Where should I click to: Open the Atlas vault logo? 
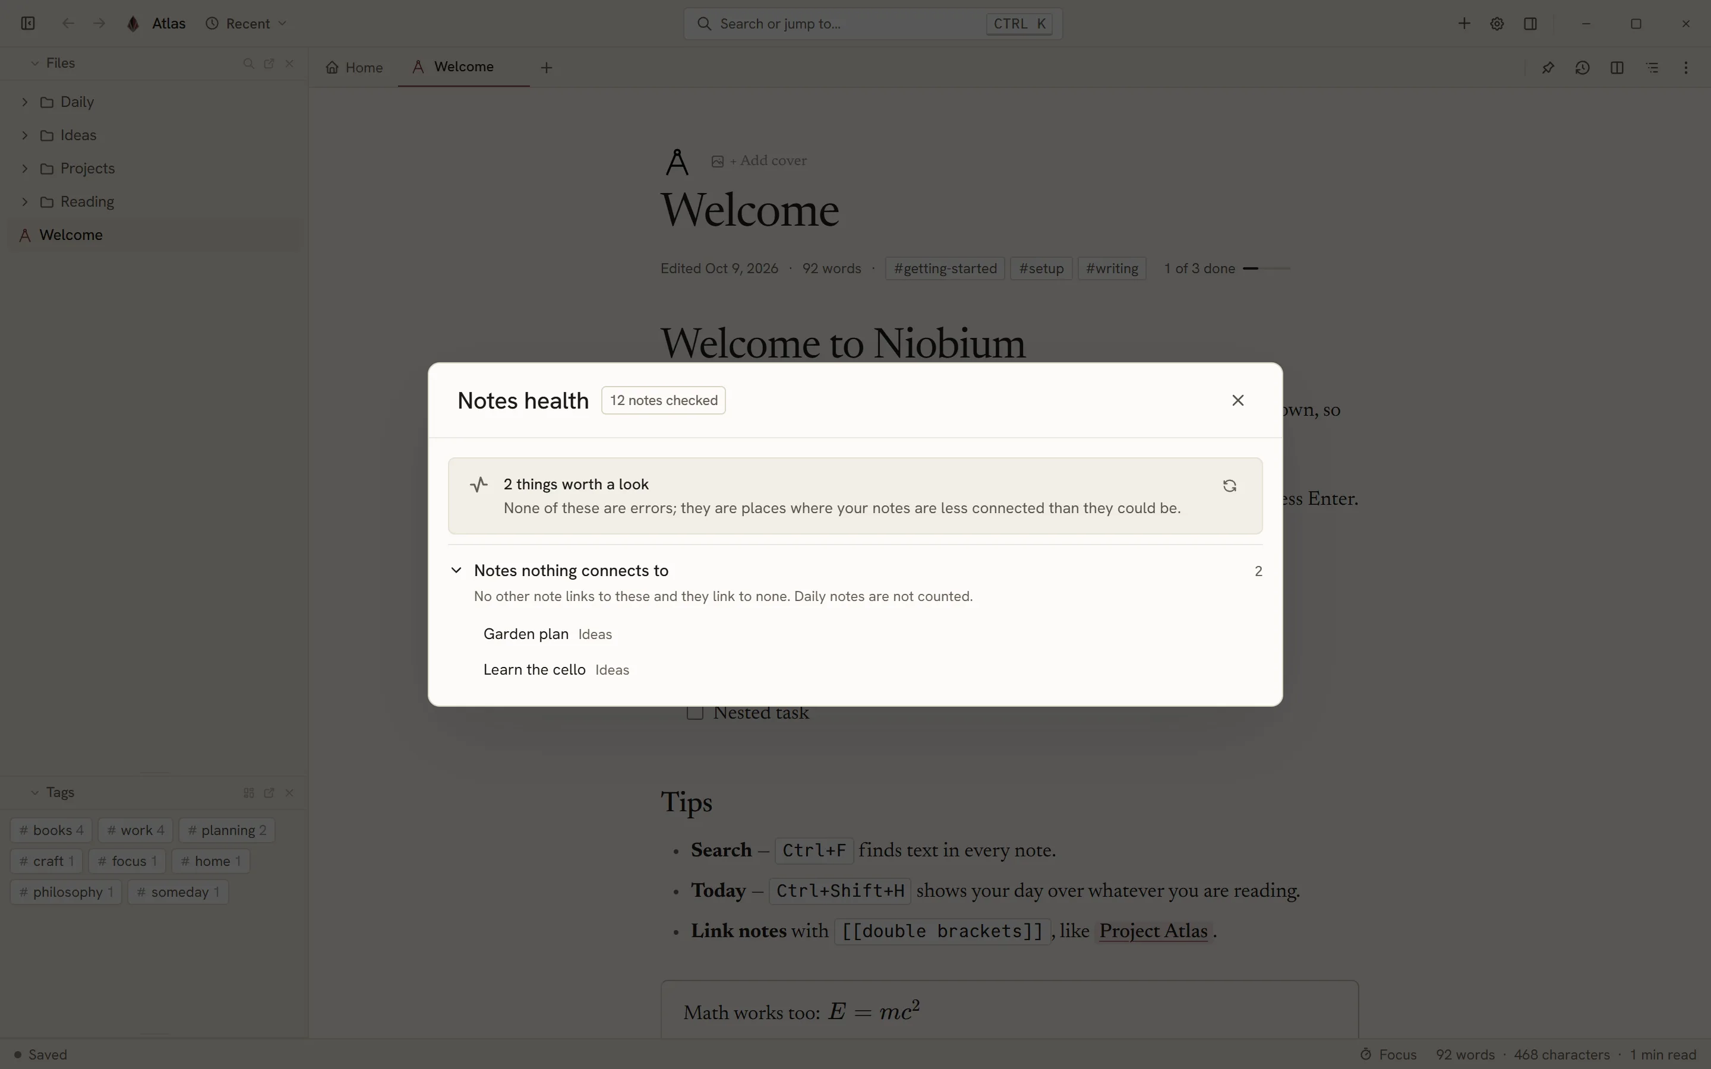pos(133,23)
